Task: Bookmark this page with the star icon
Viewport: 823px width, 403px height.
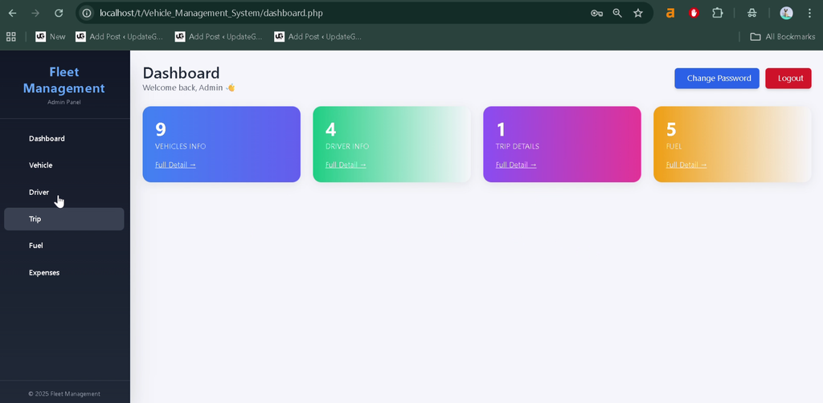Action: click(637, 13)
